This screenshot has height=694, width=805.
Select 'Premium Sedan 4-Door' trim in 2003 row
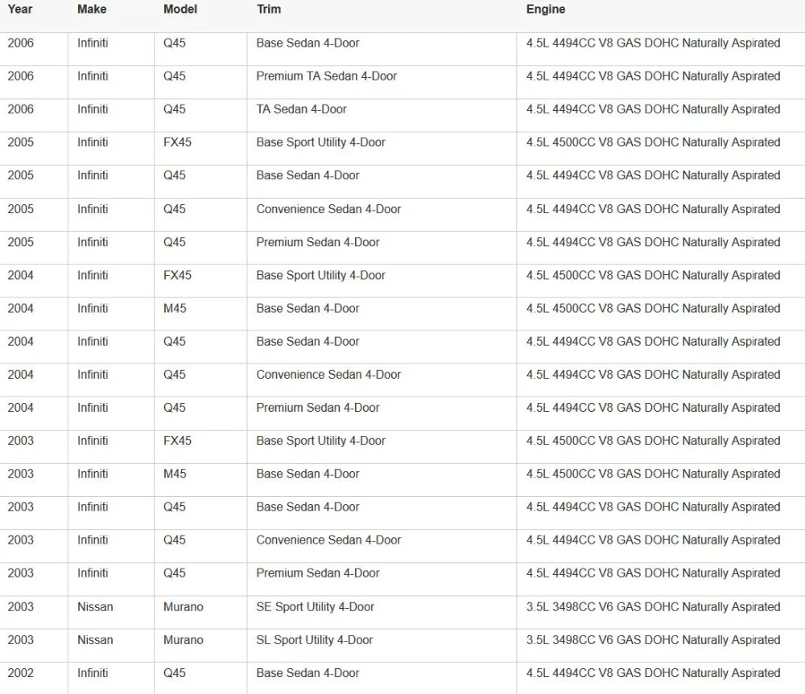coord(318,573)
